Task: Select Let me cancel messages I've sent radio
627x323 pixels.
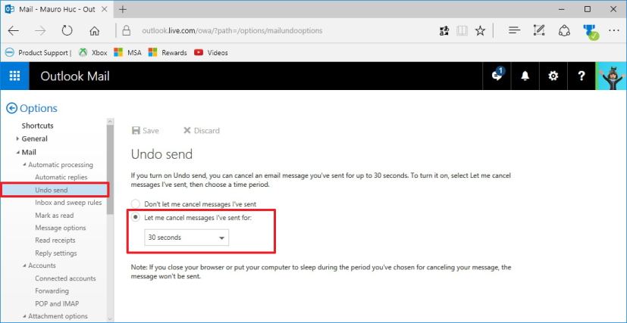Action: pyautogui.click(x=136, y=217)
